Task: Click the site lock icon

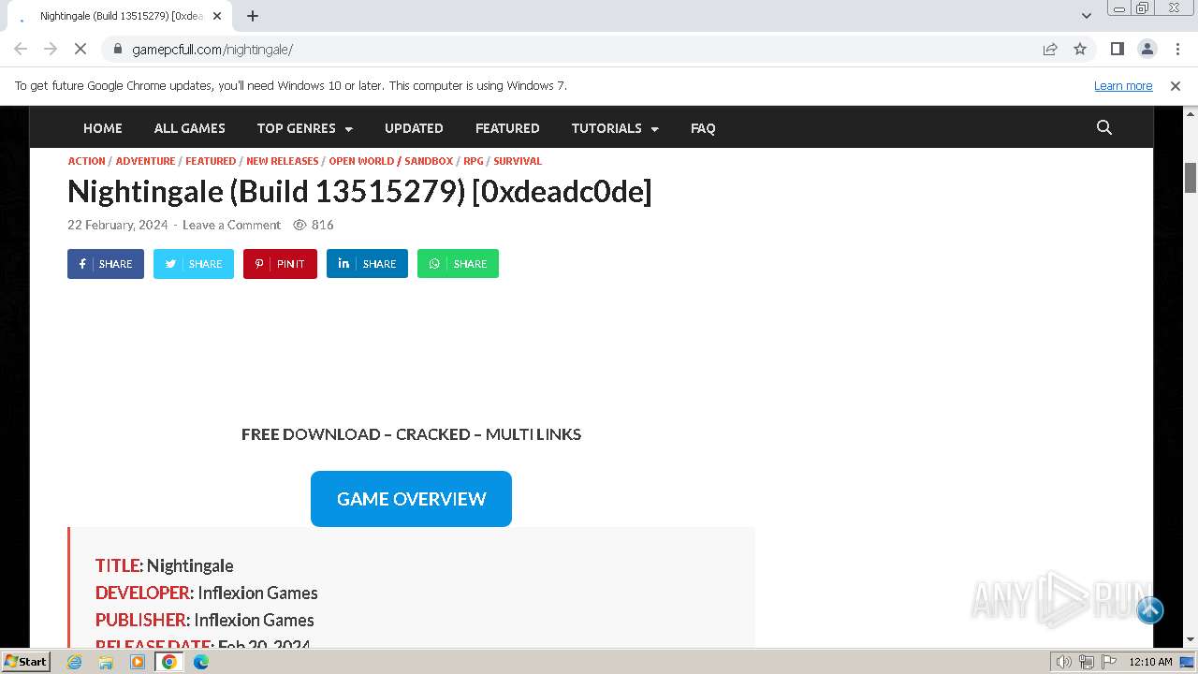Action: pyautogui.click(x=117, y=49)
